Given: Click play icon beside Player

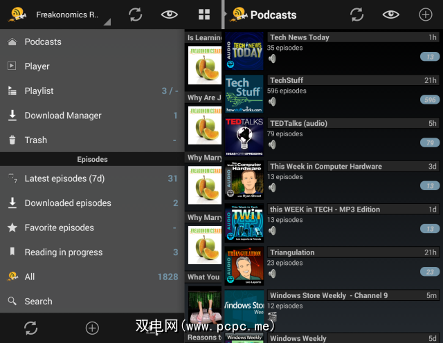Looking at the screenshot, I should point(12,66).
